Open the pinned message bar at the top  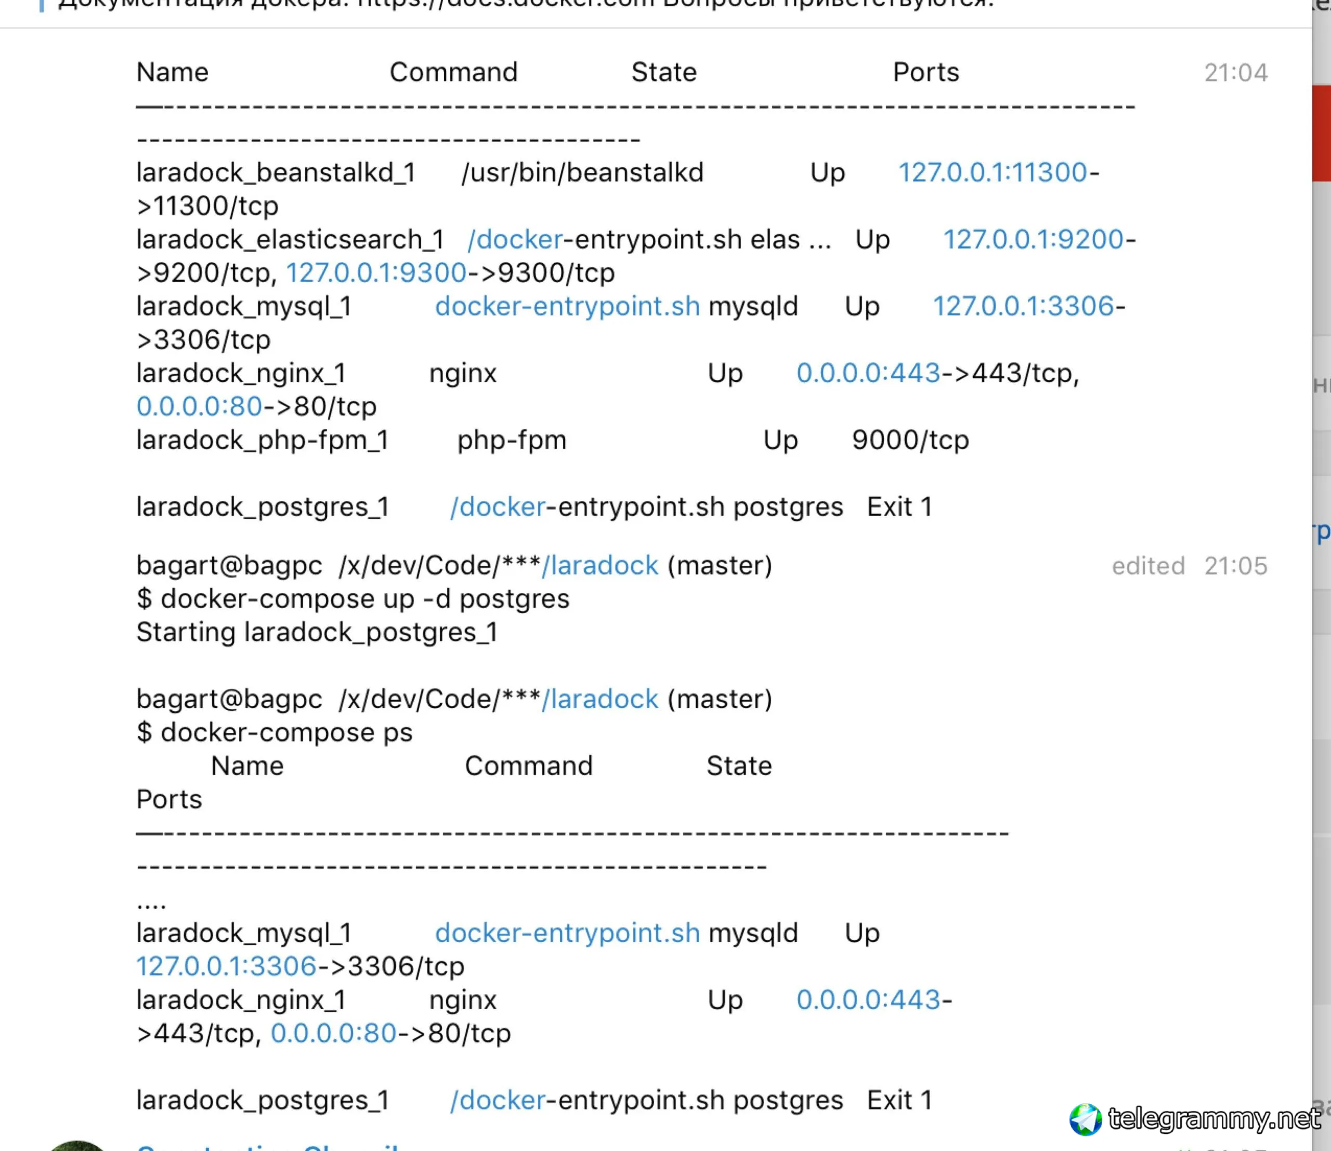point(514,5)
